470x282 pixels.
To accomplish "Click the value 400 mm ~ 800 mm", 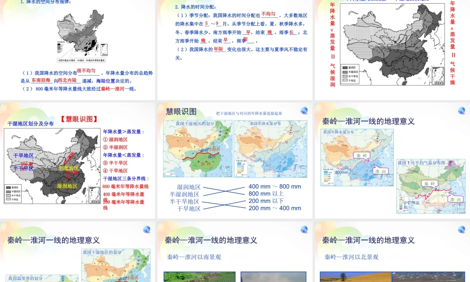I will click(x=275, y=187).
